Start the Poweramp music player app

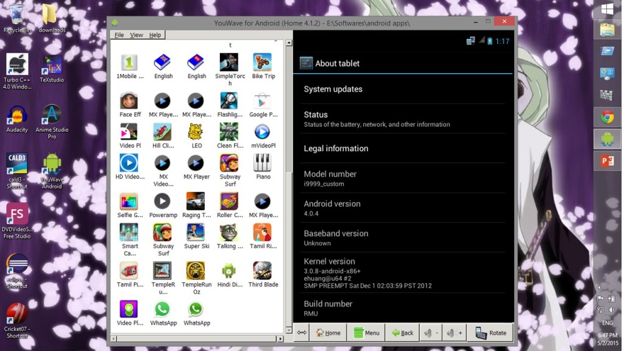point(162,202)
